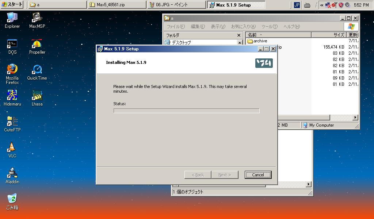This screenshot has width=374, height=219.
Task: Open Aladdin desktop shortcut
Action: pyautogui.click(x=12, y=176)
